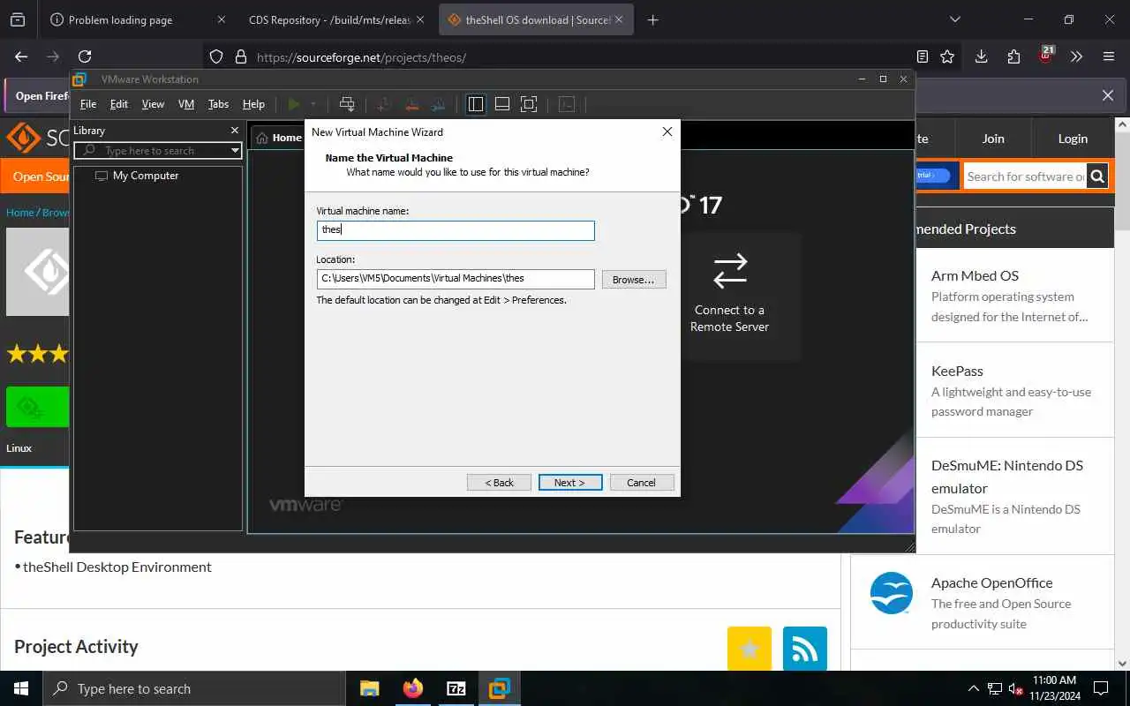The height and width of the screenshot is (706, 1130).
Task: Click the tracking protection shield icon
Action: coord(216,57)
